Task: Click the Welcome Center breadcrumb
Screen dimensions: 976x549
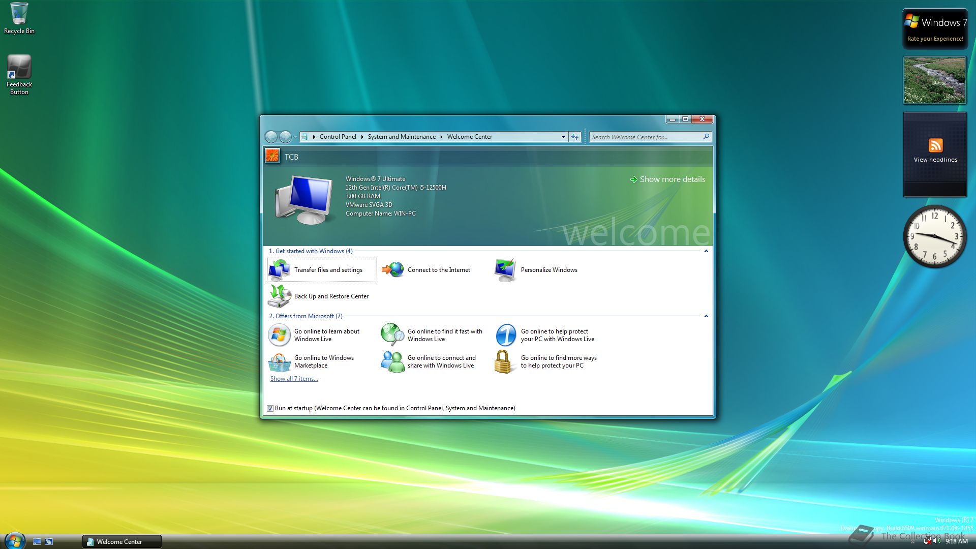Action: point(469,137)
